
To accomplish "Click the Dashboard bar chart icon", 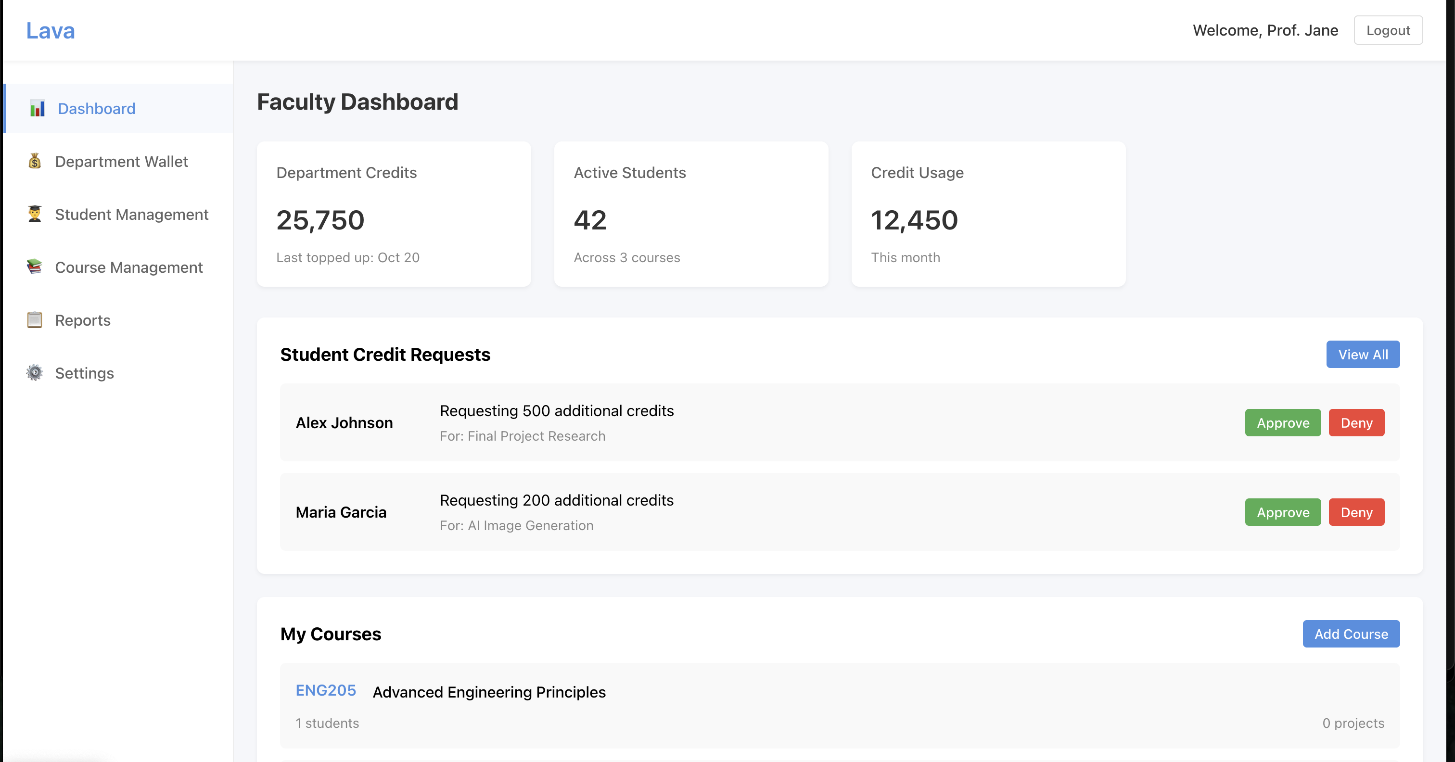I will [x=37, y=108].
